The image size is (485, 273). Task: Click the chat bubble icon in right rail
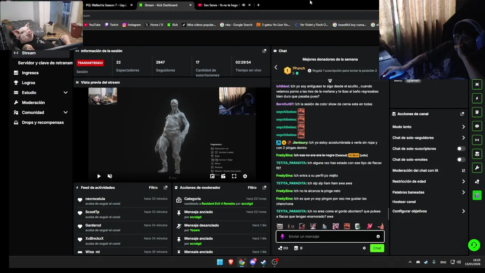pos(477,126)
